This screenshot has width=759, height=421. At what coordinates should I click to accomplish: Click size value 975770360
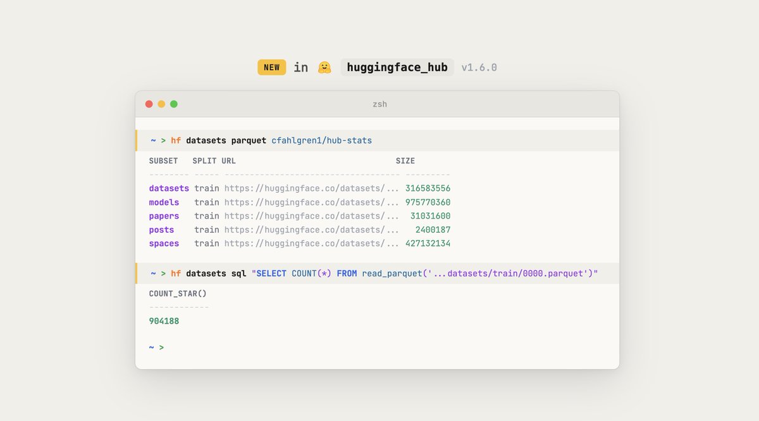tap(428, 202)
